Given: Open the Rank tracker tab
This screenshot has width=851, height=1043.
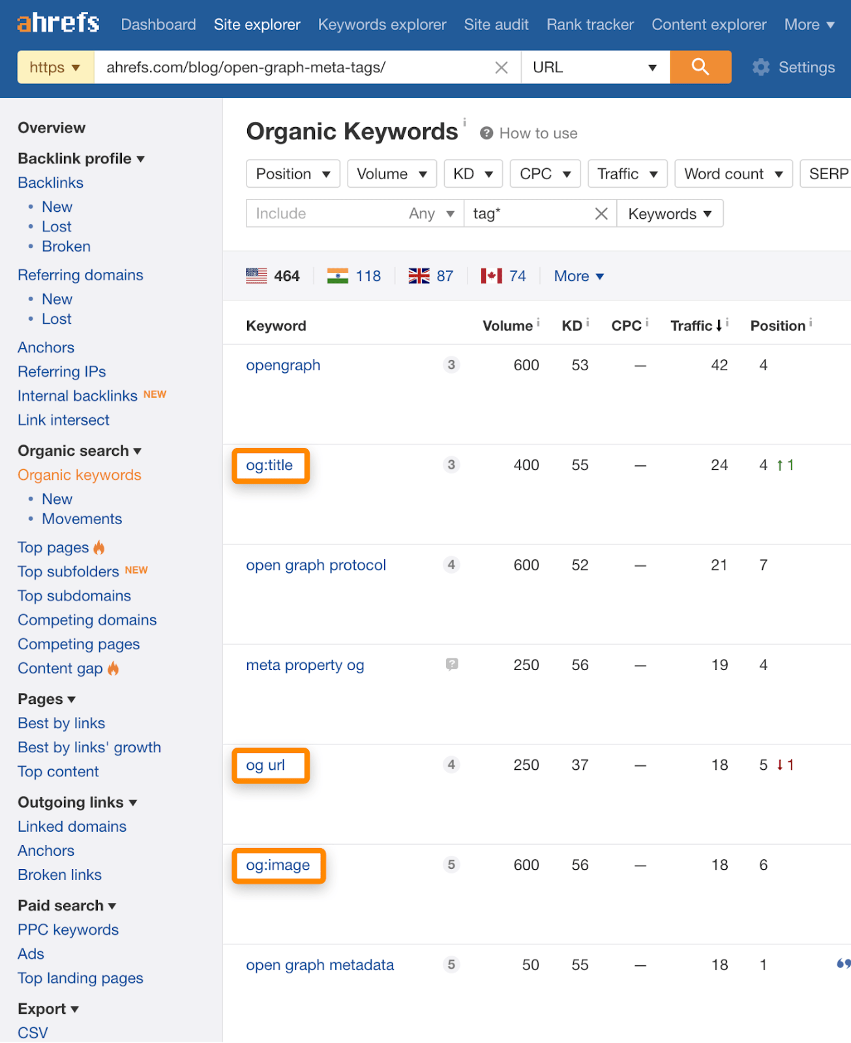Looking at the screenshot, I should (x=590, y=25).
